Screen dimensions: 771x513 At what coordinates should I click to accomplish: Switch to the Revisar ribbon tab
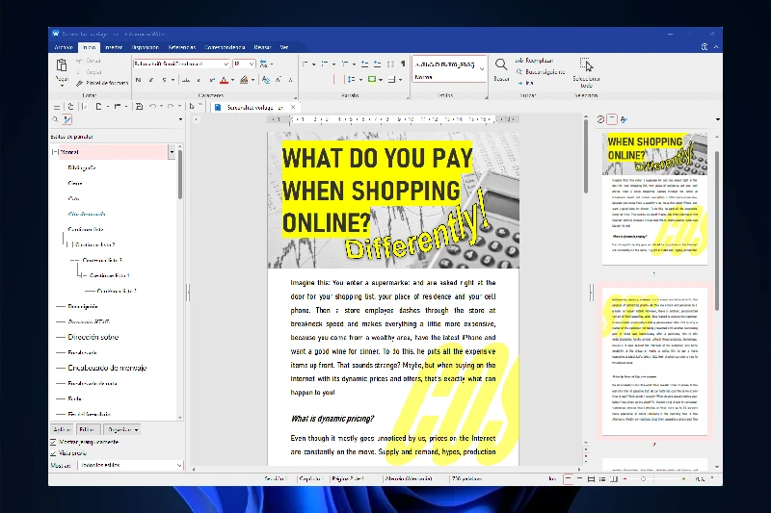[x=262, y=47]
